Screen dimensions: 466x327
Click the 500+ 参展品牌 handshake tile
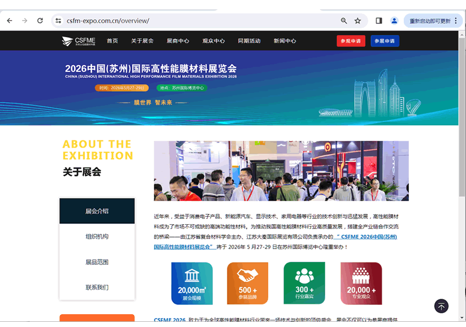tap(248, 283)
